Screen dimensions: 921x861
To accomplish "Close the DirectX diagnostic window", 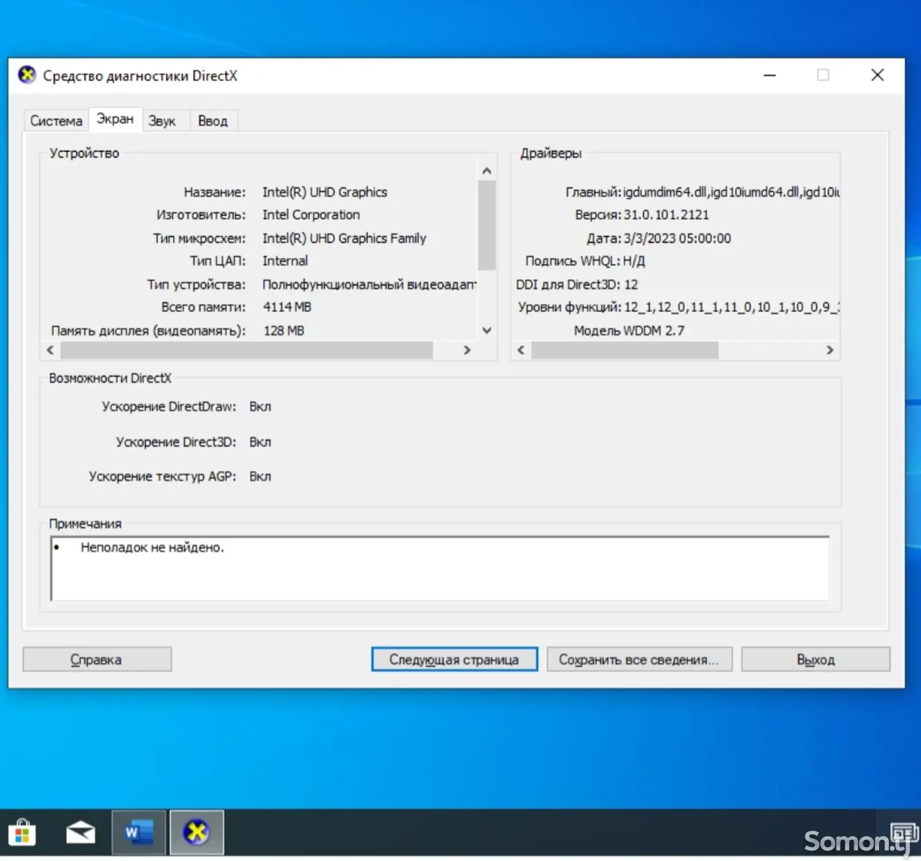I will tap(877, 75).
